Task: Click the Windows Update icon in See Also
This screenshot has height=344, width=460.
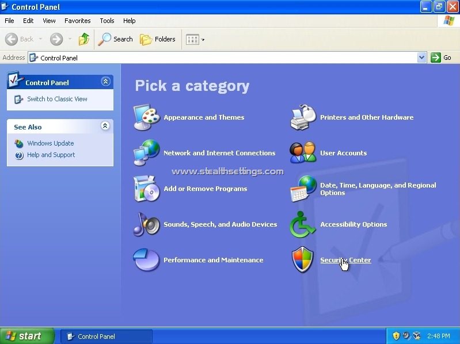Action: click(19, 143)
